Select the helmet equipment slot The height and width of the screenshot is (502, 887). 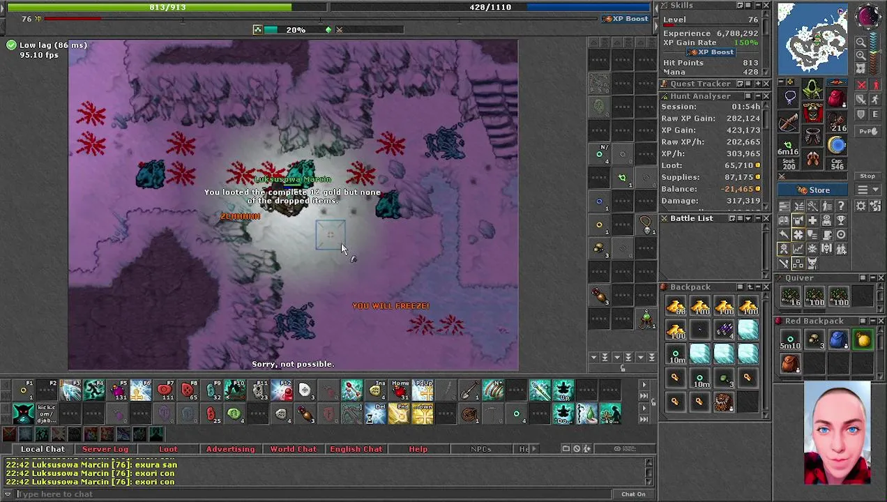tap(813, 89)
